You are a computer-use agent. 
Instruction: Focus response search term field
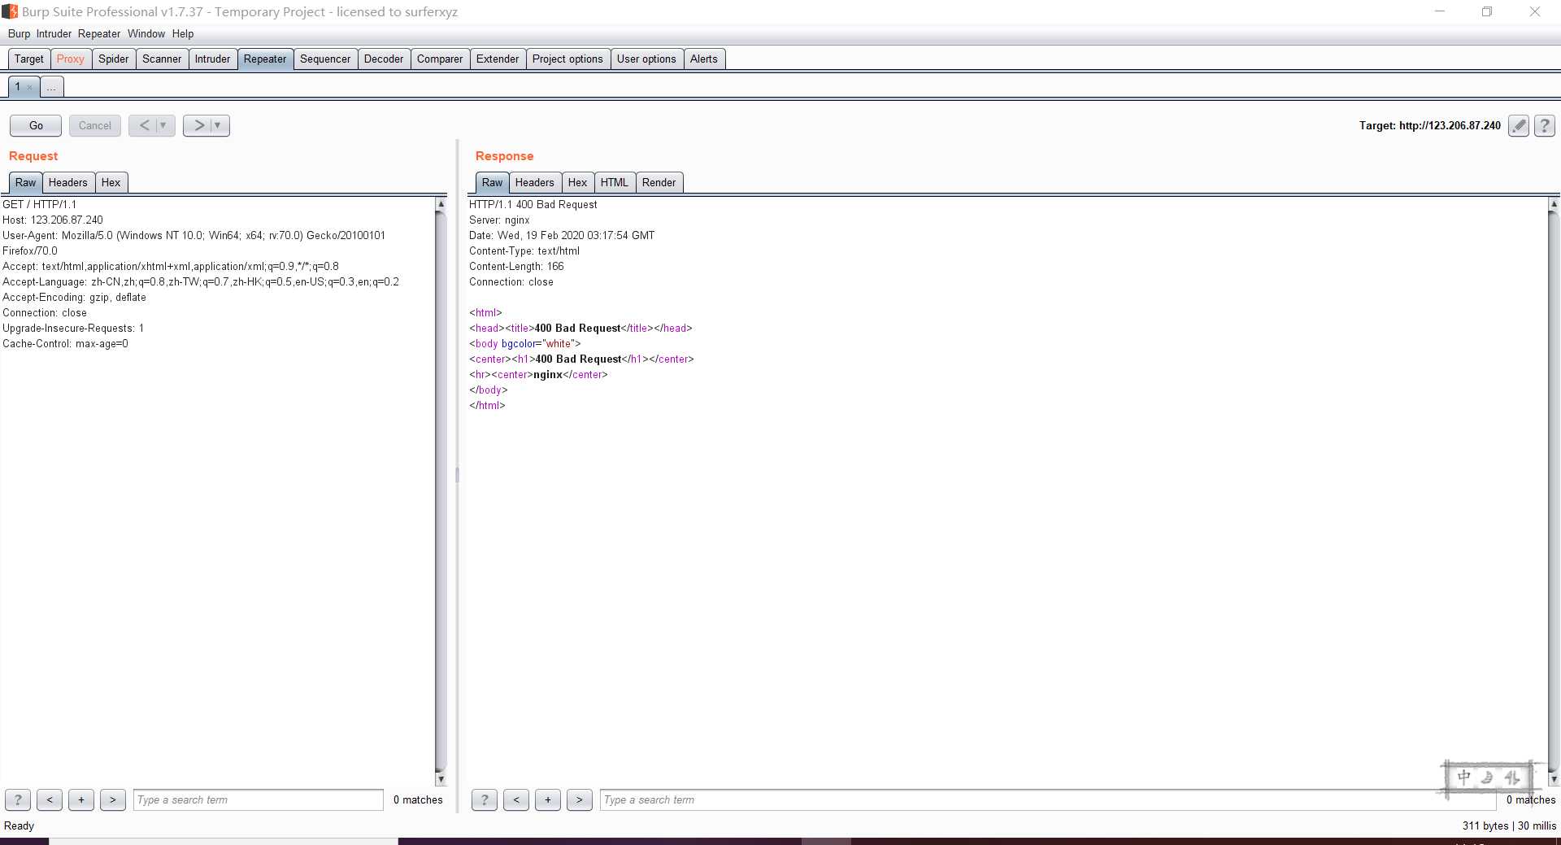tap(1048, 800)
